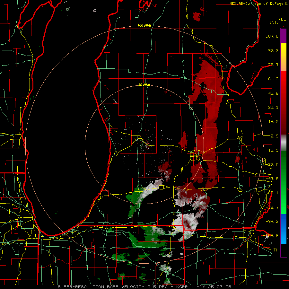The height and width of the screenshot is (289, 289).
Task: Click the 50 NMI range ring label
Action: point(144,85)
